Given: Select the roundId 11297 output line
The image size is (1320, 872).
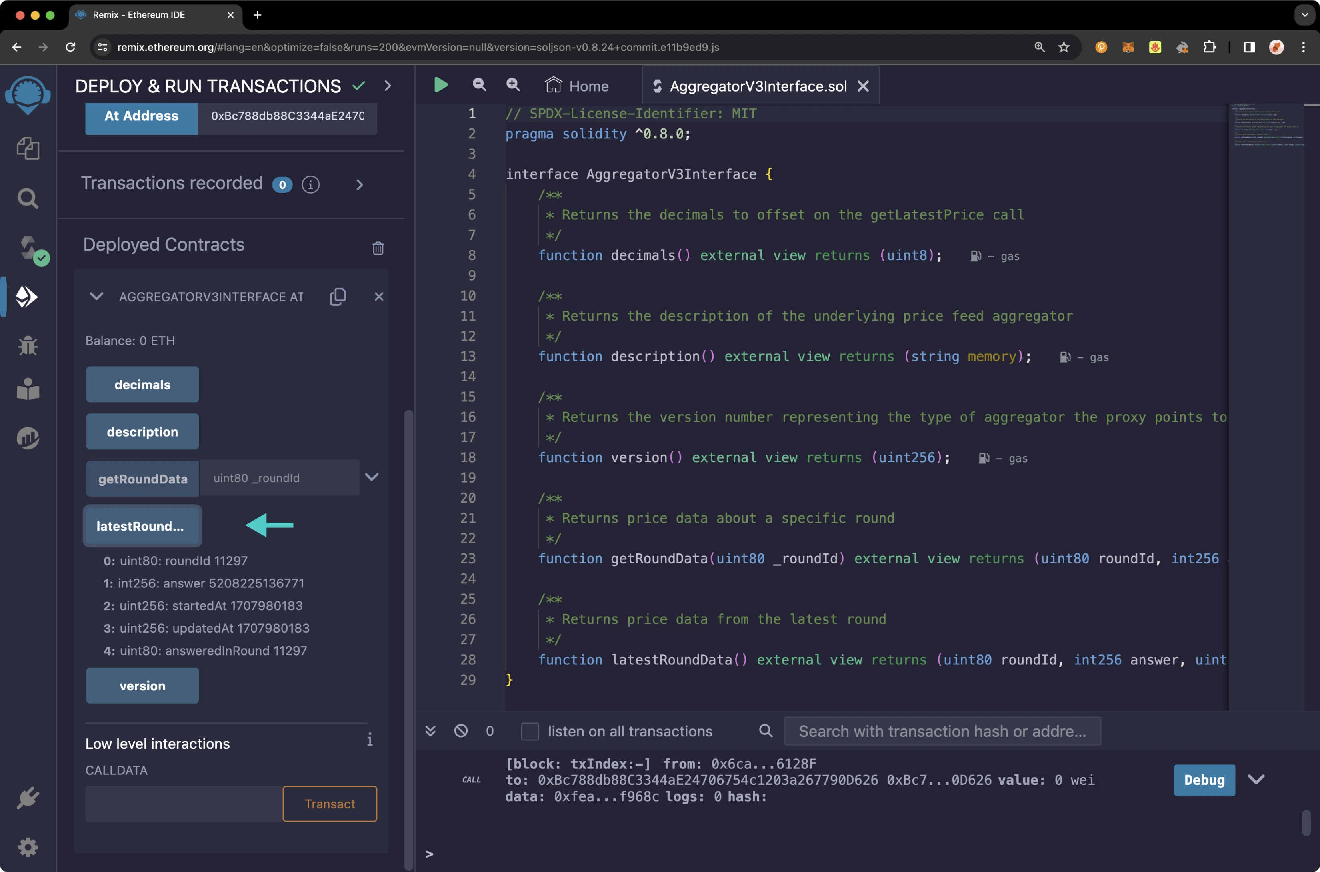Looking at the screenshot, I should point(176,561).
